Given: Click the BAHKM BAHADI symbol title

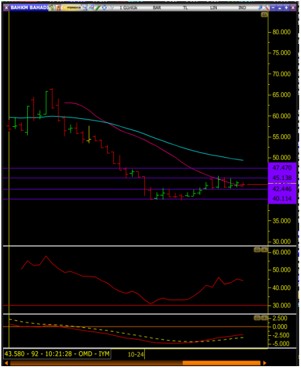Looking at the screenshot, I should (29, 7).
